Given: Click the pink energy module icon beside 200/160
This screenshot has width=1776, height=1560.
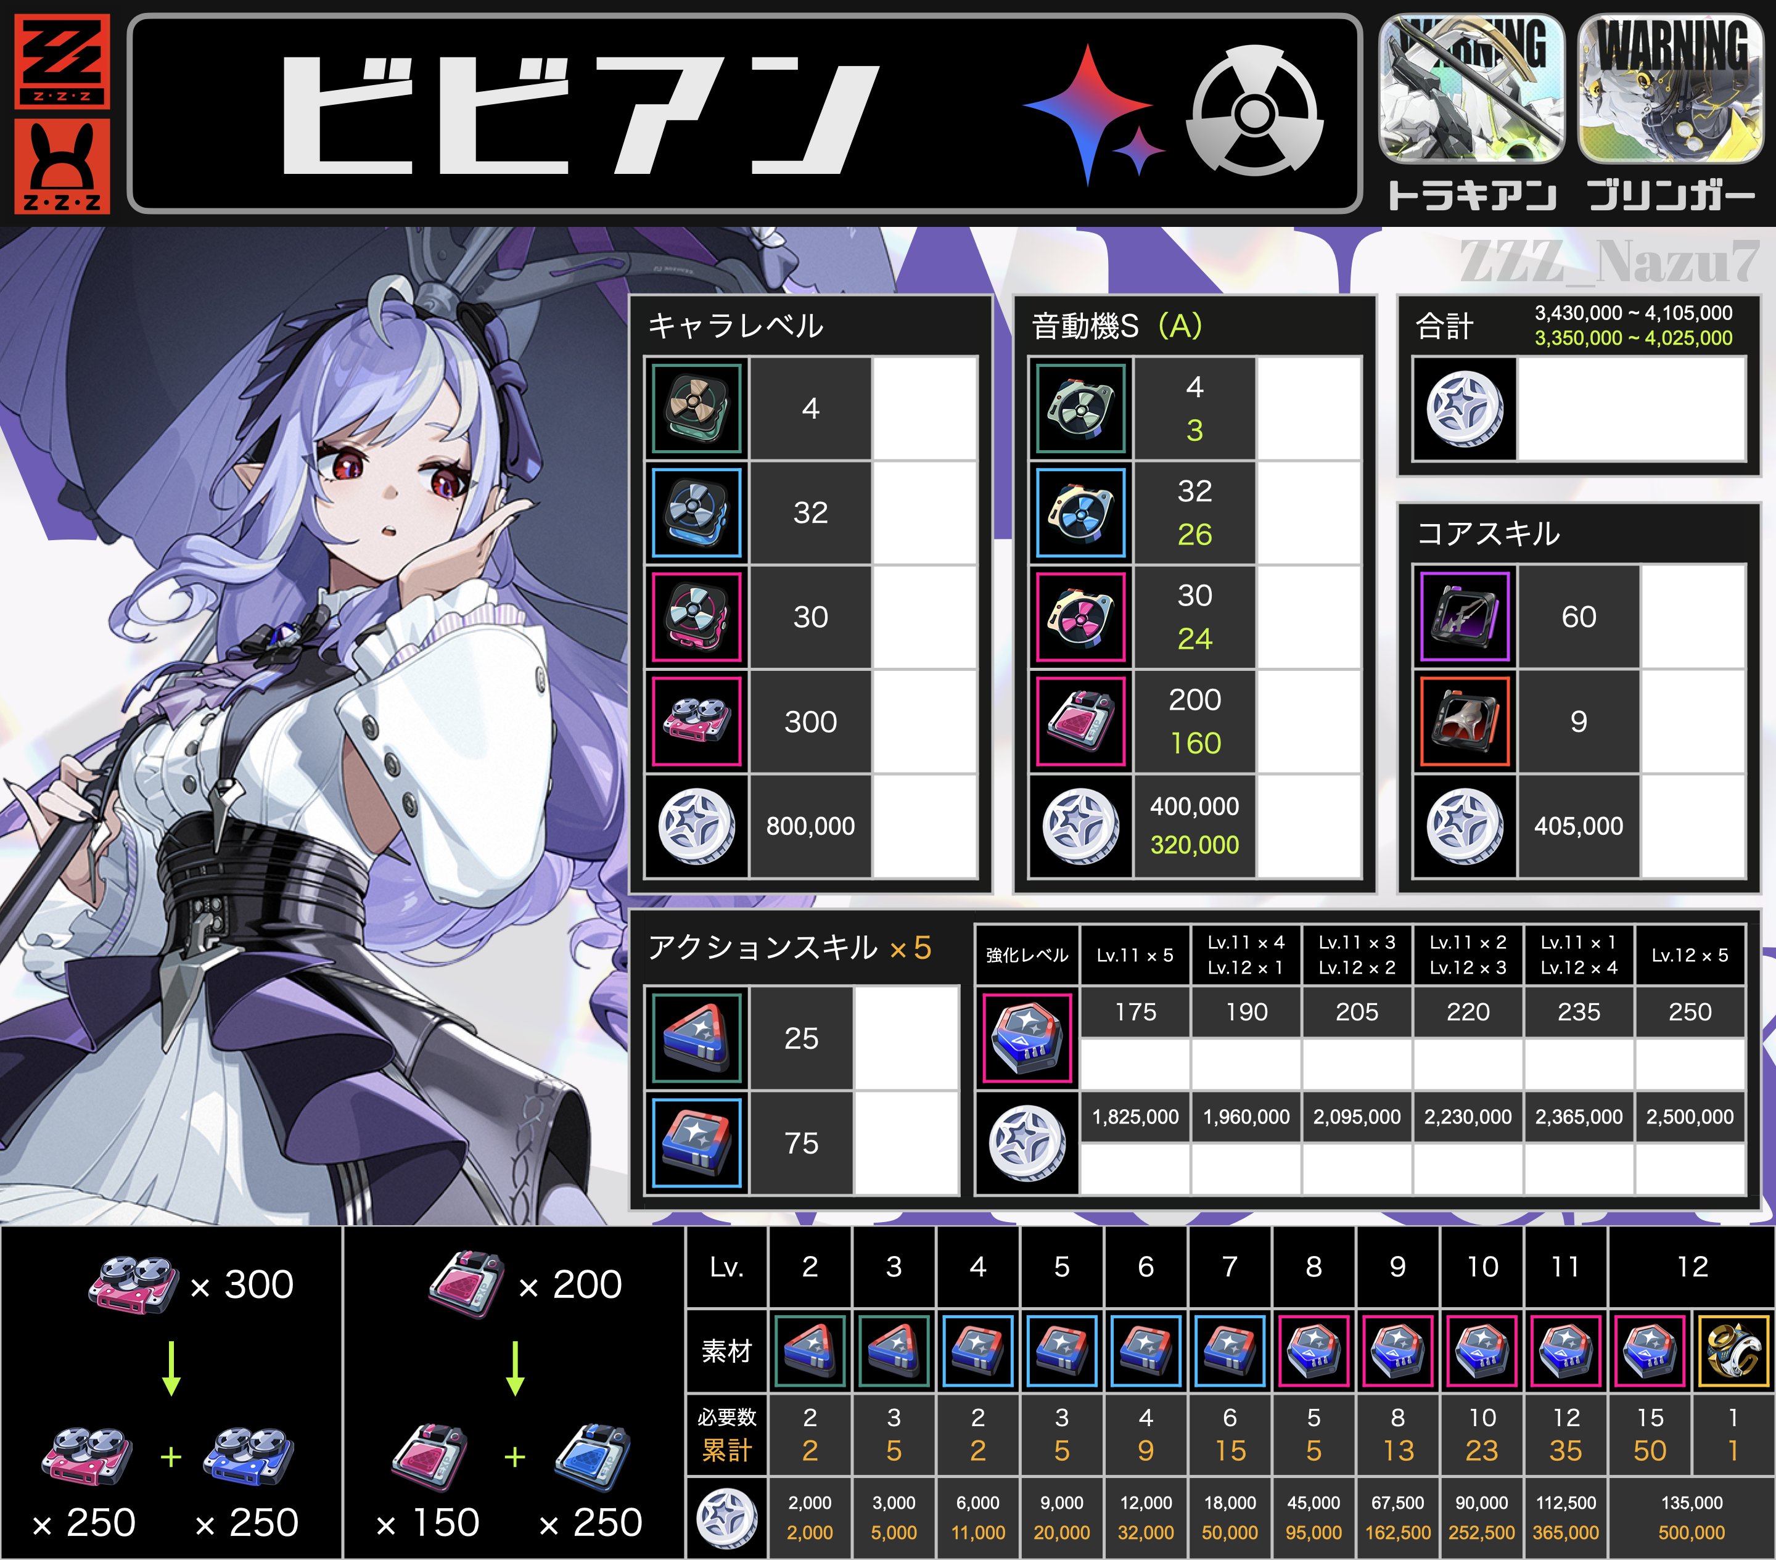Looking at the screenshot, I should pyautogui.click(x=1080, y=721).
